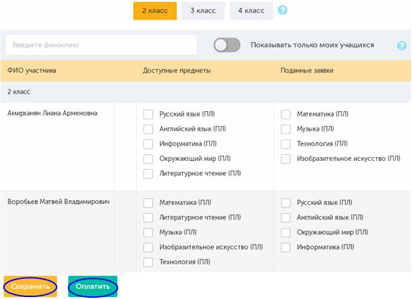The width and height of the screenshot is (412, 299).
Task: Check Изобразительное искусство (ПЛ) for Воробьев
Action: tap(148, 247)
